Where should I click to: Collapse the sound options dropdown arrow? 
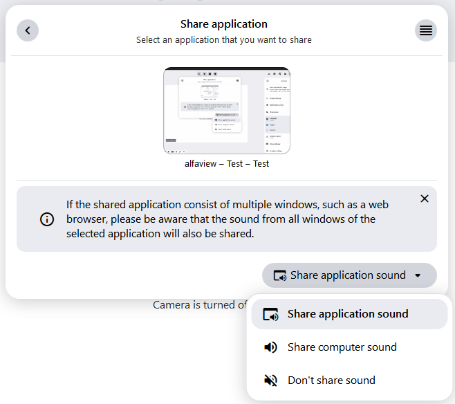tap(418, 275)
